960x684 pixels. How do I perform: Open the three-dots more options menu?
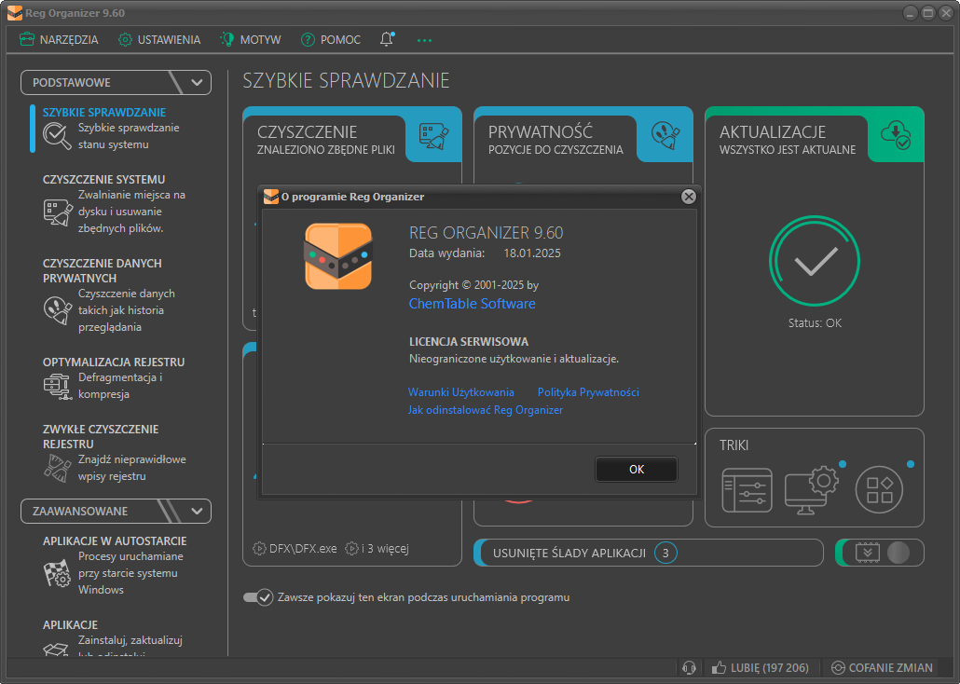(424, 40)
